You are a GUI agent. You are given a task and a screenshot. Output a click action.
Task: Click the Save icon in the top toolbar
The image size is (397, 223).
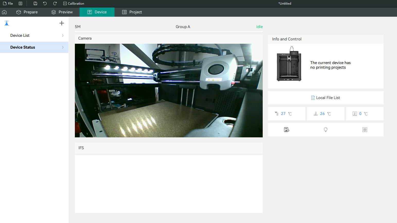pos(35,4)
